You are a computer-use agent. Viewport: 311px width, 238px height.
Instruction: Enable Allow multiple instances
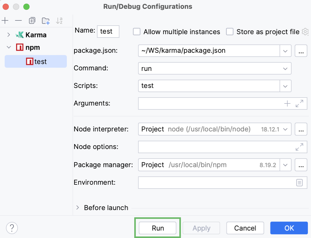point(137,32)
